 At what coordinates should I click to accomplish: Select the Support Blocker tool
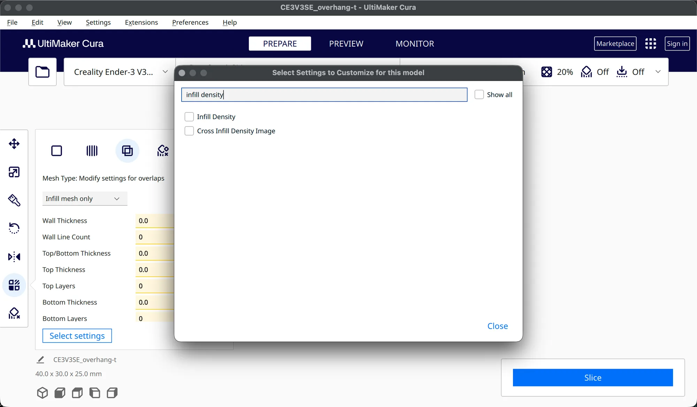tap(14, 313)
